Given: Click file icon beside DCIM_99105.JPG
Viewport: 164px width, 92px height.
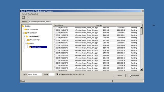Looking at the screenshot, I should [x=54, y=40].
